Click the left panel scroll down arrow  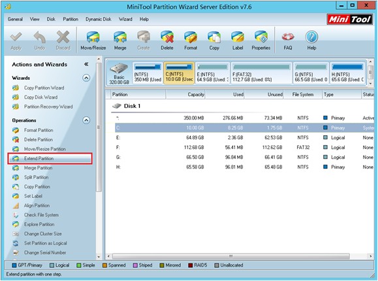(x=99, y=257)
